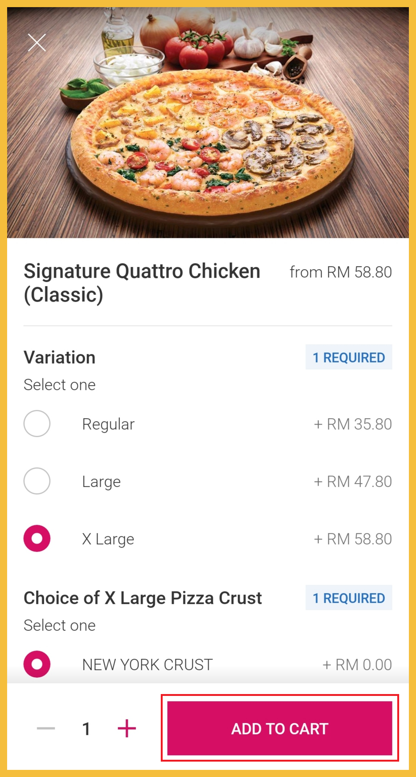Click the '+ RM 35.80' Regular price
The image size is (416, 777).
[353, 424]
